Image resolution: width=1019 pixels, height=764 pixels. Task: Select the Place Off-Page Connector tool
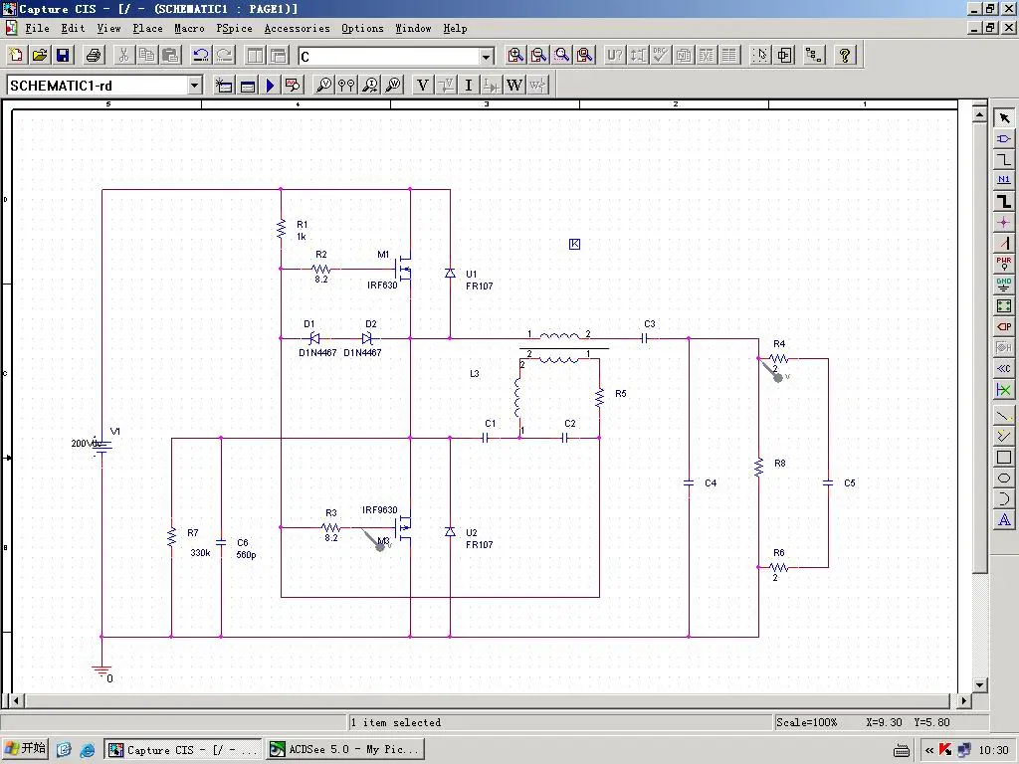(1004, 368)
